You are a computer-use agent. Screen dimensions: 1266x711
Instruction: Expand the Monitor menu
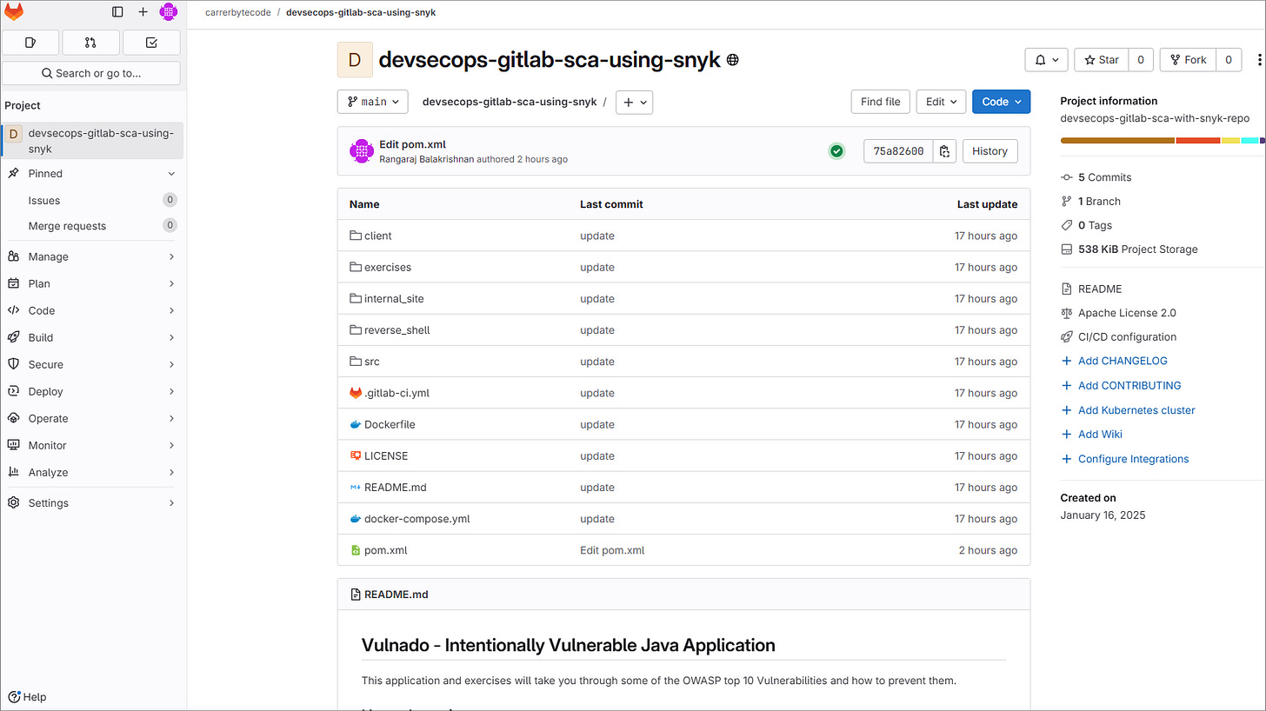tap(91, 445)
